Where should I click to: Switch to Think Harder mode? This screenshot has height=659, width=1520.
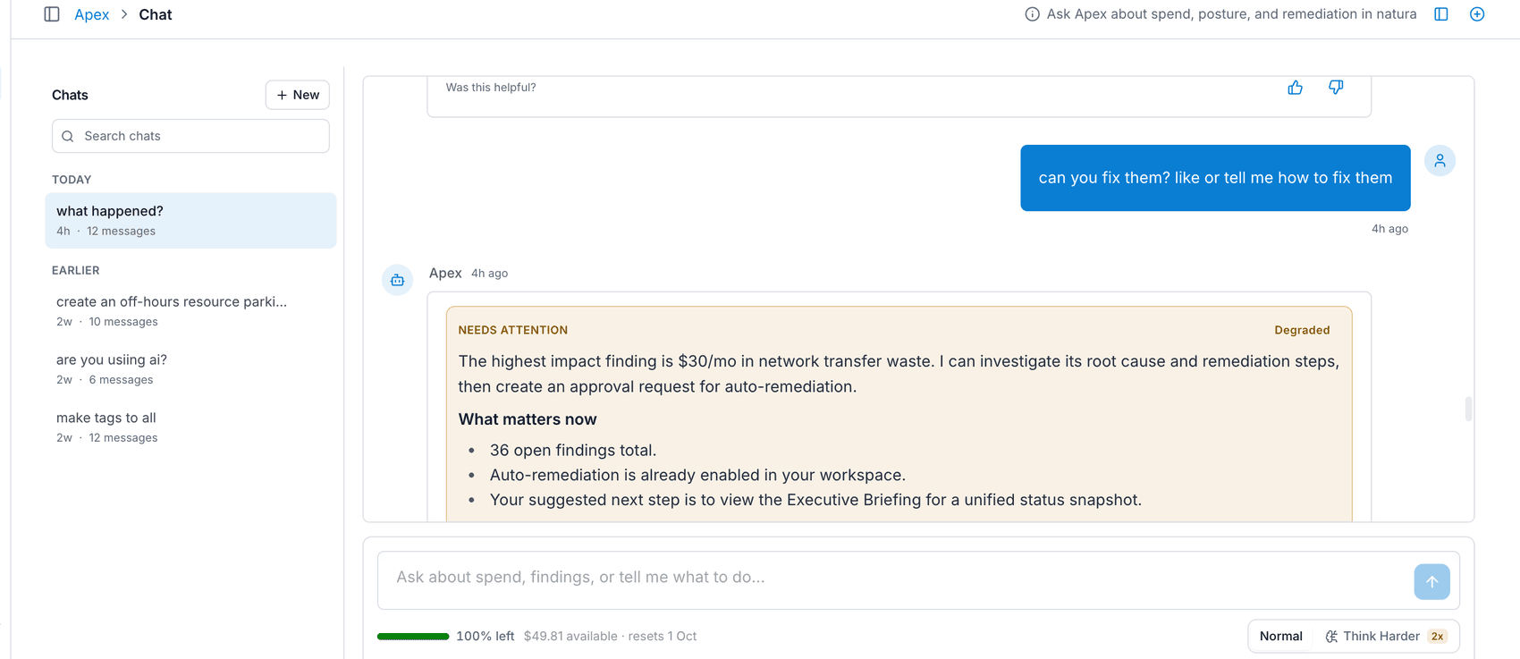point(1385,637)
